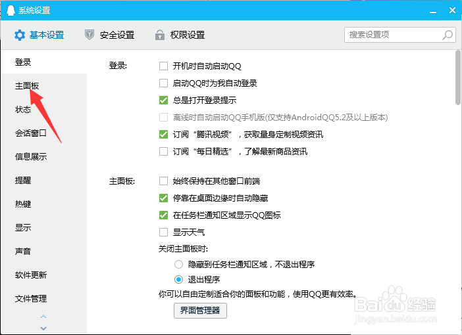Click the QQ penguin logo in title bar
This screenshot has height=335, width=462.
[11, 11]
